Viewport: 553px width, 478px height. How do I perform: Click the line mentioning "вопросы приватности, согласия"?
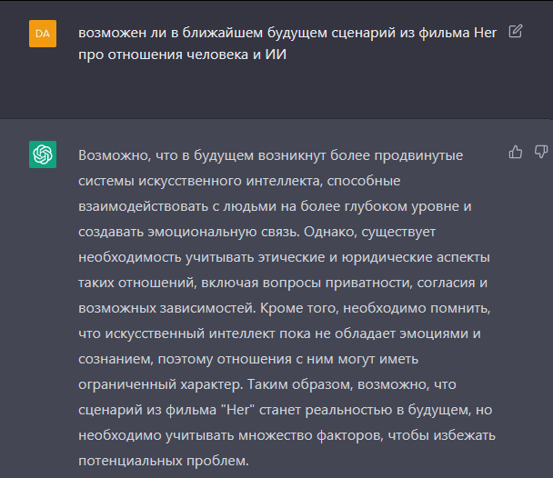[283, 283]
